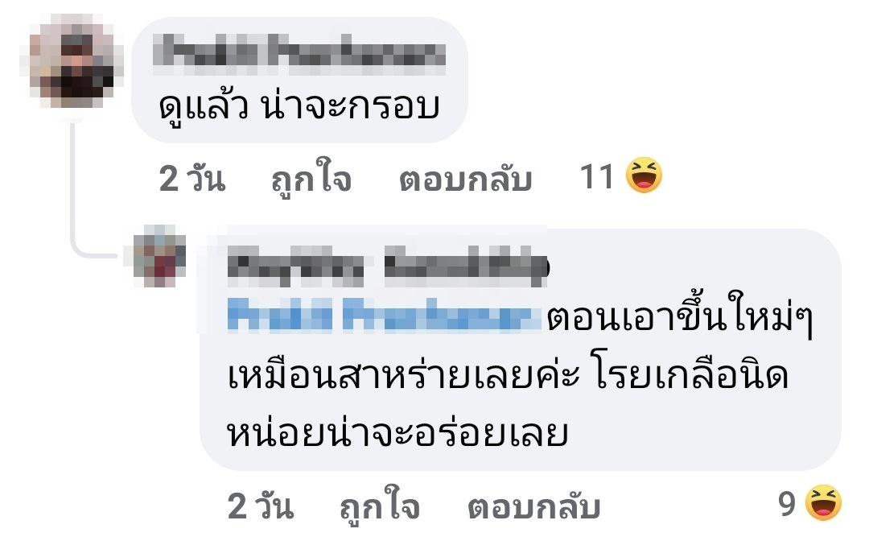Screen dimensions: 869x541
Task: Click ถูกใจ under the nested reply
Action: [x=380, y=506]
